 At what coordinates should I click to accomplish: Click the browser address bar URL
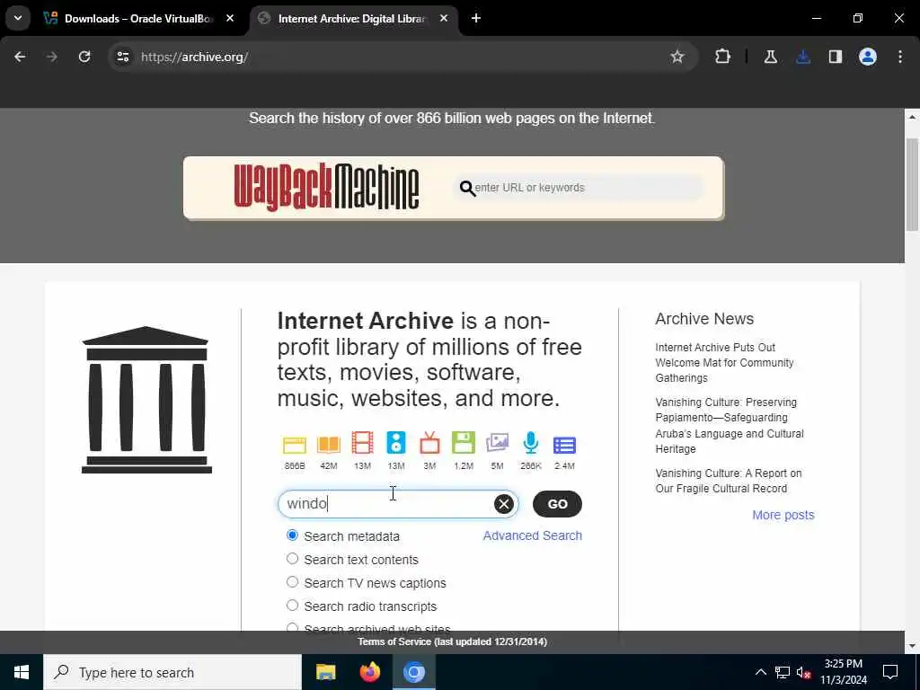[x=194, y=57]
